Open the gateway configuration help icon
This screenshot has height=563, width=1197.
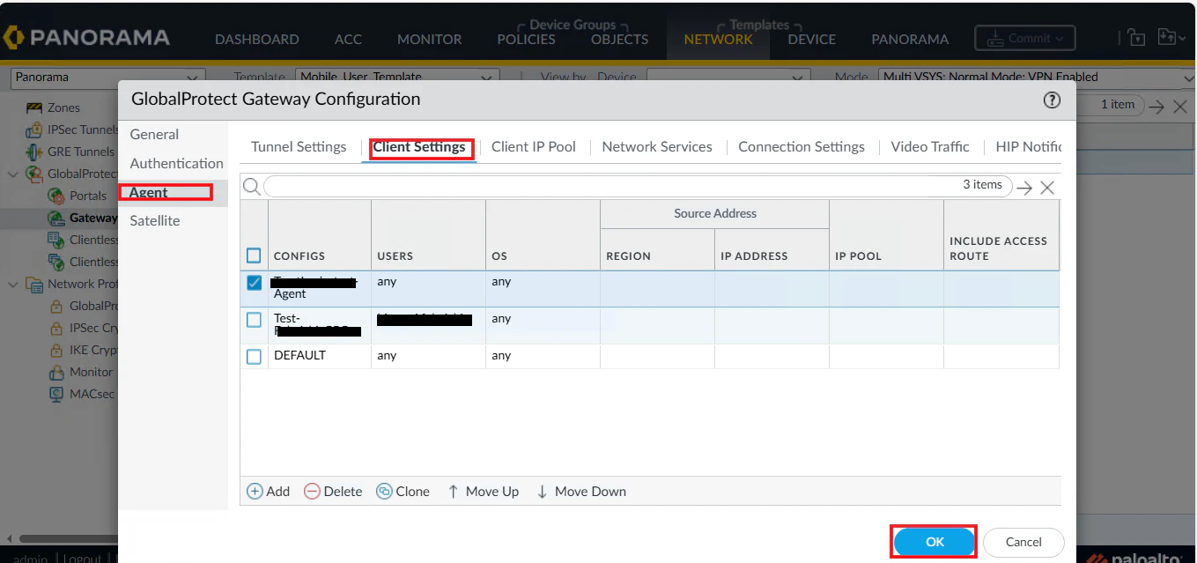[x=1052, y=100]
